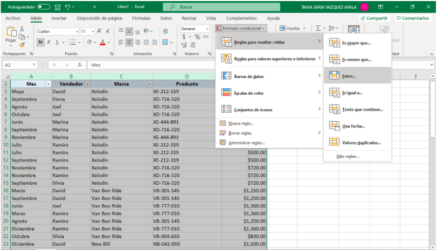This screenshot has width=437, height=250.
Task: Open the Marca column filter dropdown
Action: (x=149, y=84)
